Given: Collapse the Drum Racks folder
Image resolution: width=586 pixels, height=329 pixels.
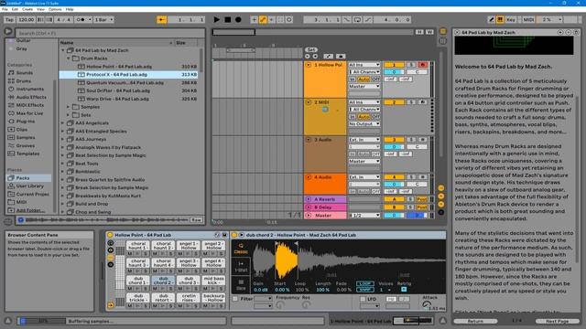Looking at the screenshot, I should [69, 58].
